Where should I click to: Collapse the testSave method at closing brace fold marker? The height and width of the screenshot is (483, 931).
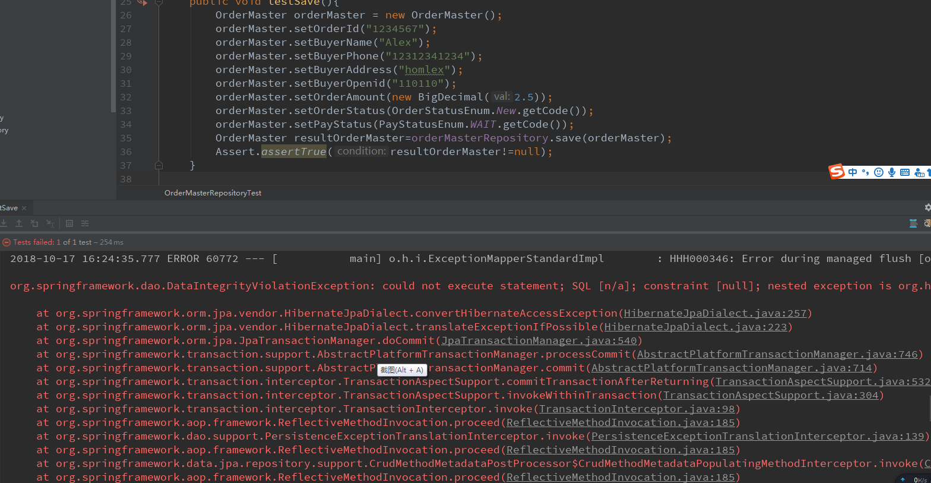pyautogui.click(x=159, y=165)
